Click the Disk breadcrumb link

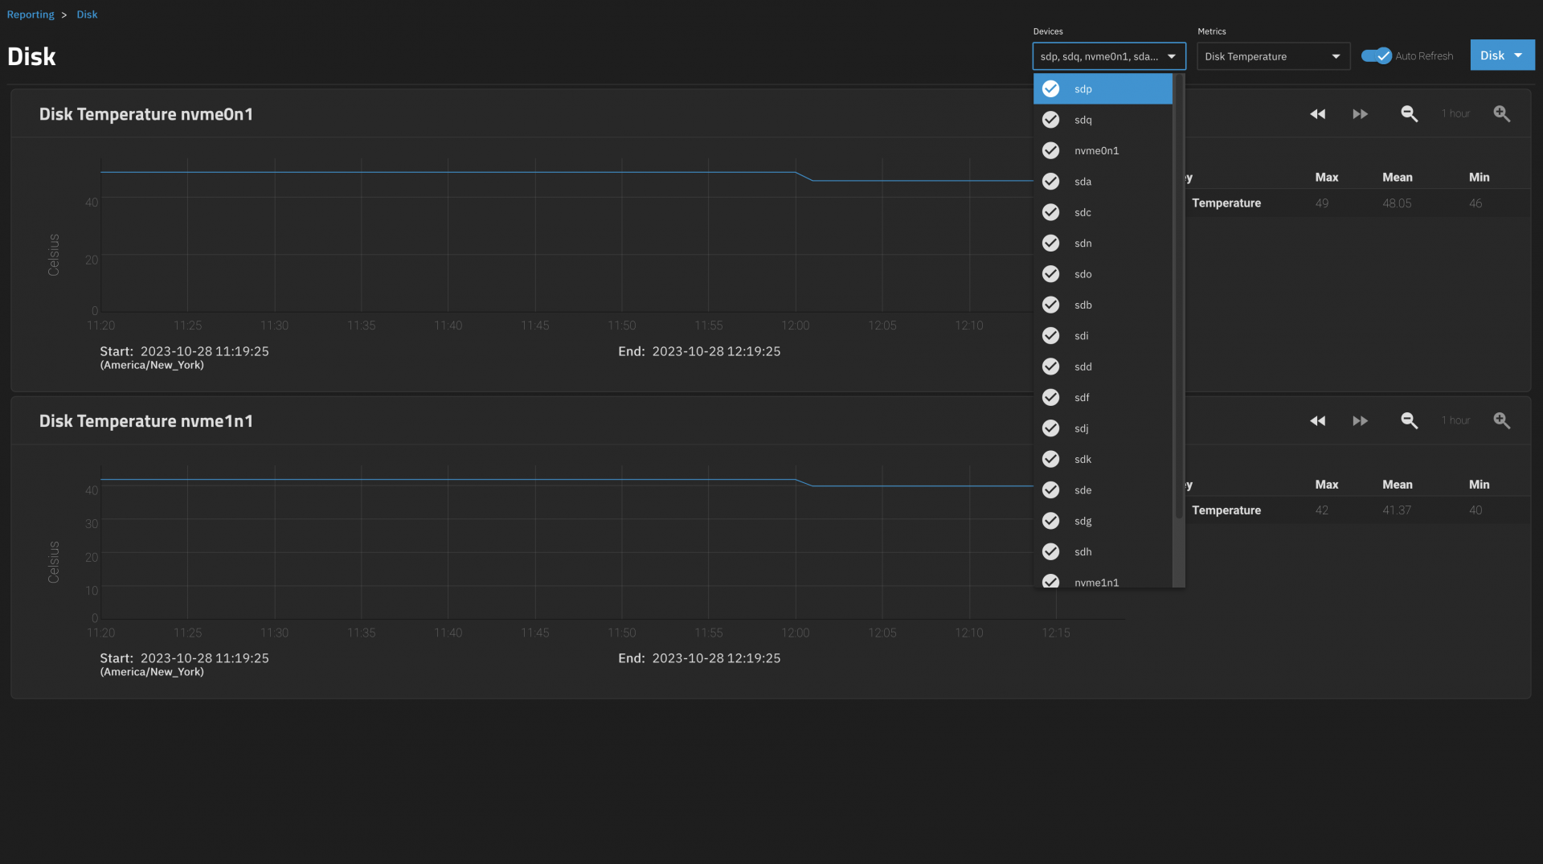pyautogui.click(x=87, y=14)
